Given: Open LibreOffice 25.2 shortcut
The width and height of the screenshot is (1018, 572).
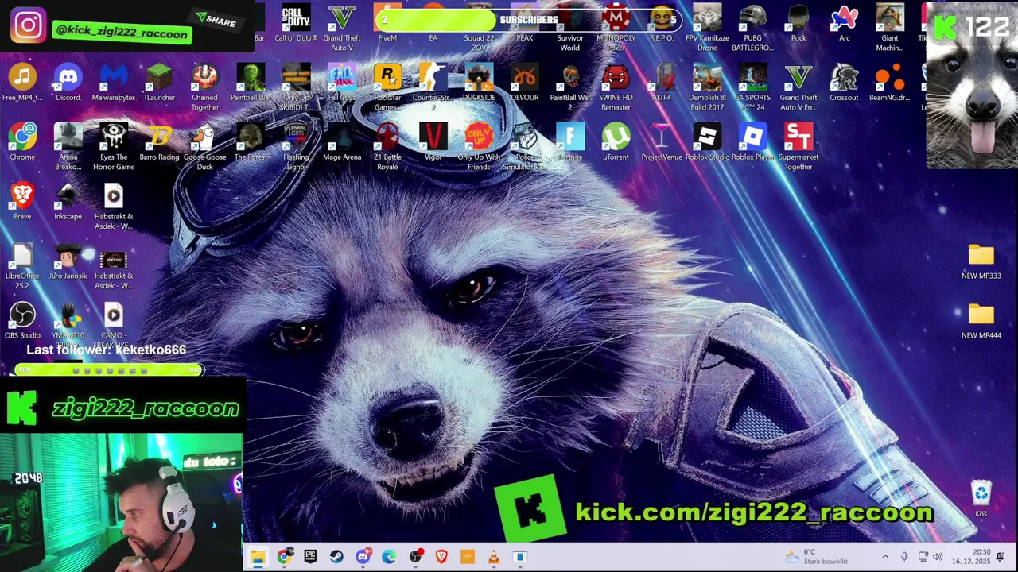Looking at the screenshot, I should tap(22, 266).
